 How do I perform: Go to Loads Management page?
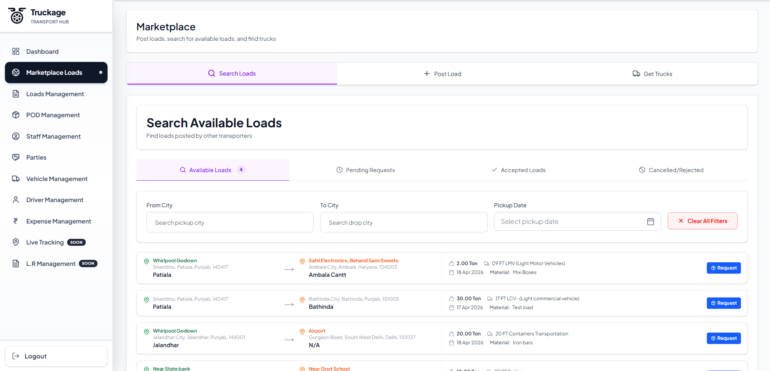(x=56, y=94)
